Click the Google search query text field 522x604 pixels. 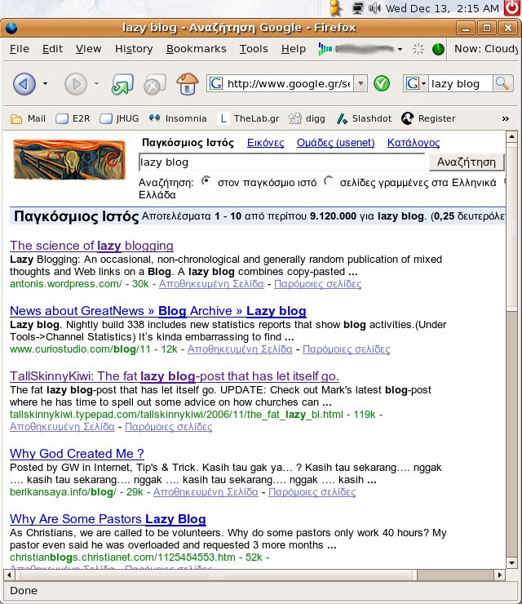(281, 162)
